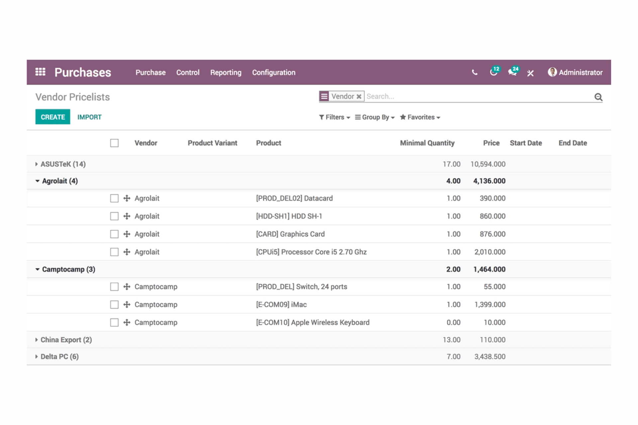Click the CREATE button
Screen dimensions: 638x425
(x=53, y=117)
